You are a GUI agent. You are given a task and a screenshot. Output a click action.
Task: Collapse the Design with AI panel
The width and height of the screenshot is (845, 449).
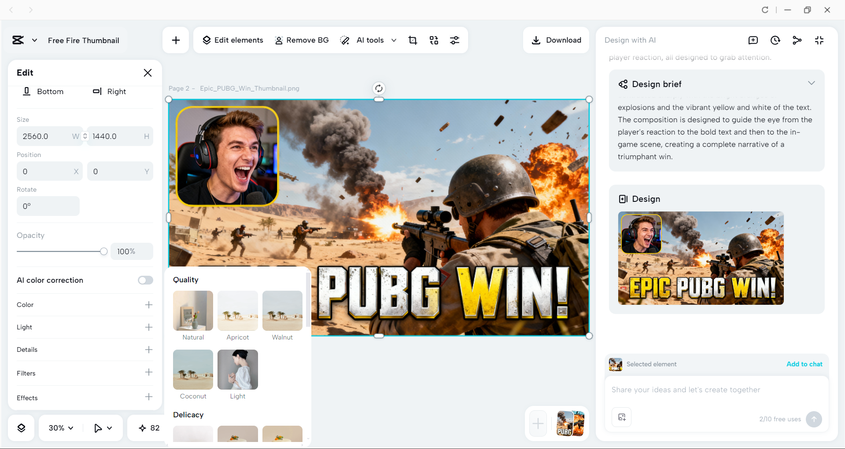[819, 40]
